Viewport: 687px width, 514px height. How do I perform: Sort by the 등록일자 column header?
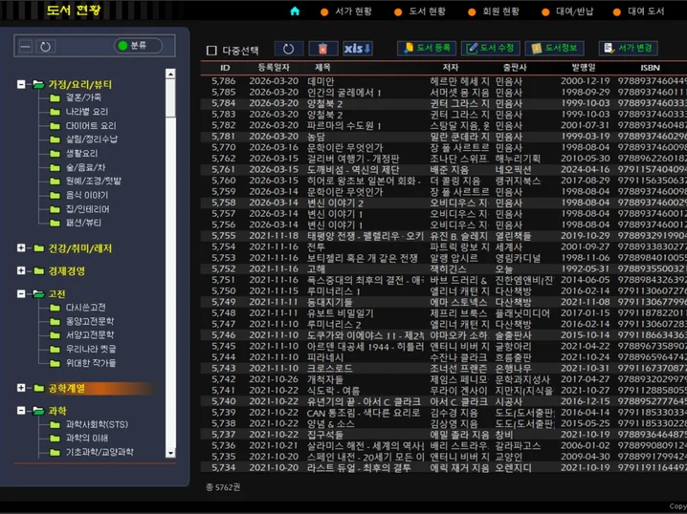(x=273, y=68)
